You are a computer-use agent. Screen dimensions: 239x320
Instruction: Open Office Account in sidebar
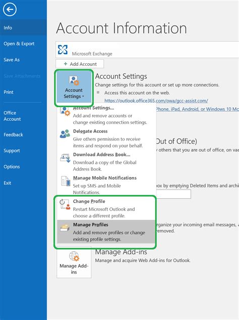point(12,116)
